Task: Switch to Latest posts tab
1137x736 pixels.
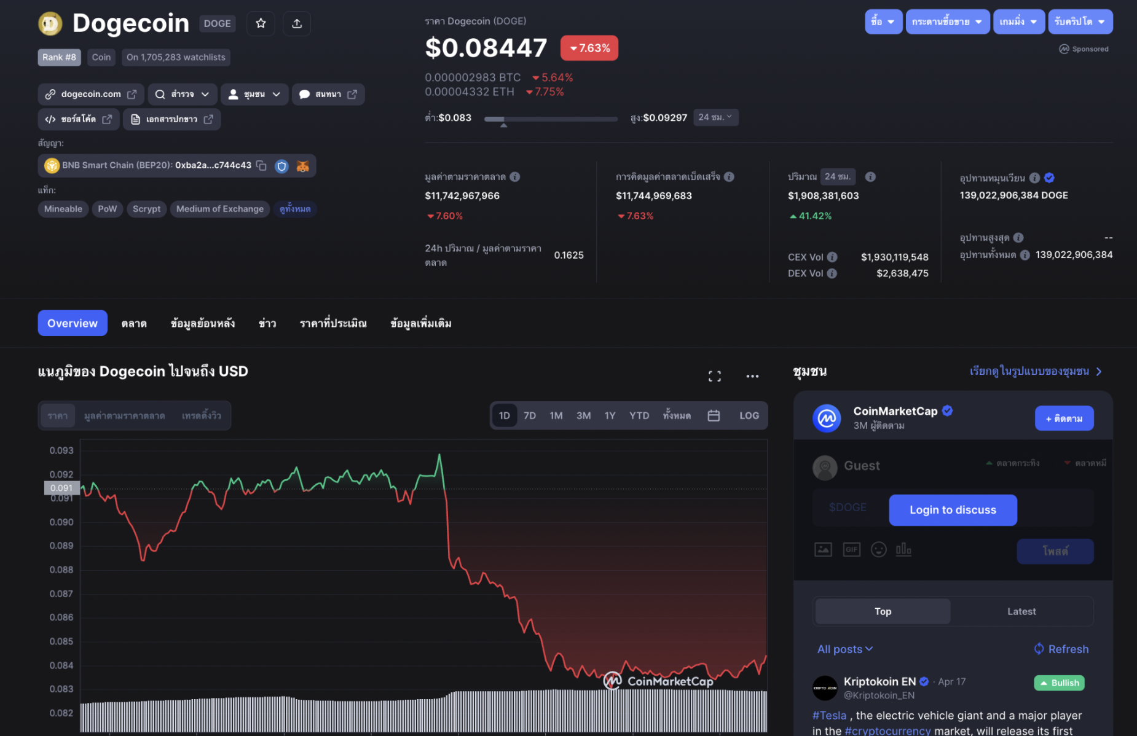Action: point(1021,611)
